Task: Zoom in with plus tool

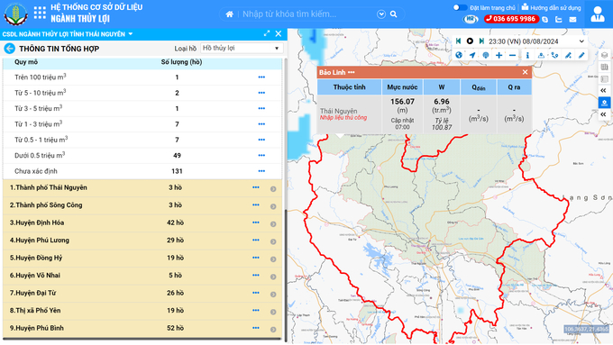Action: (x=499, y=56)
